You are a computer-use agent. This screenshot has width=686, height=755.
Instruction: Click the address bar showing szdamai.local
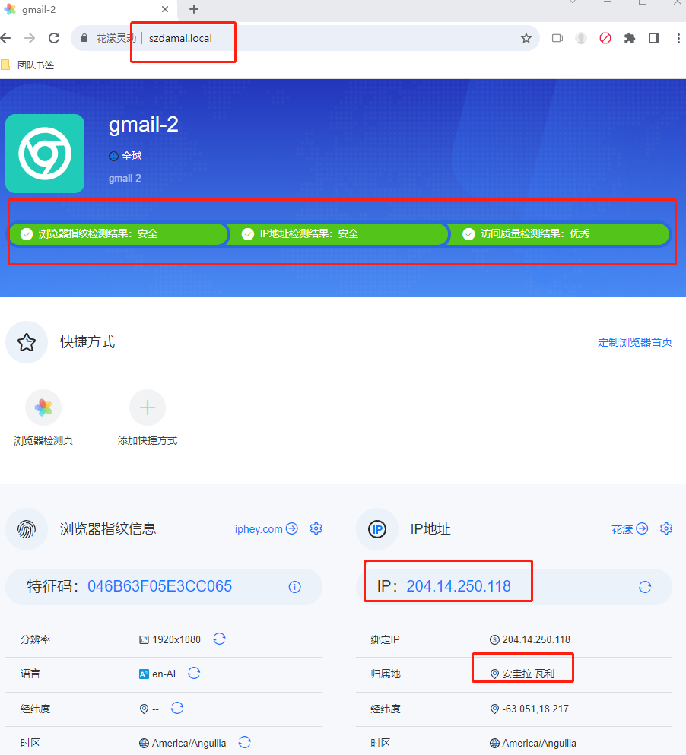click(x=304, y=38)
